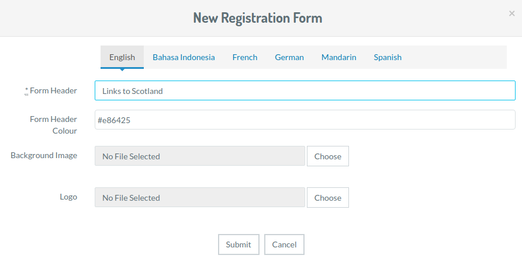Image resolution: width=522 pixels, height=262 pixels.
Task: Select the French language tab
Action: click(x=245, y=57)
